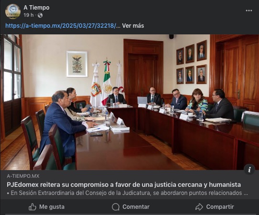Click the public globe audience icon
The width and height of the screenshot is (259, 215).
coord(40,15)
